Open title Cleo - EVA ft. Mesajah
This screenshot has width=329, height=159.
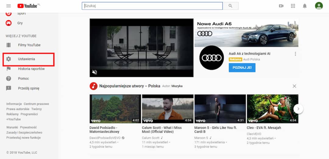coord(264,128)
